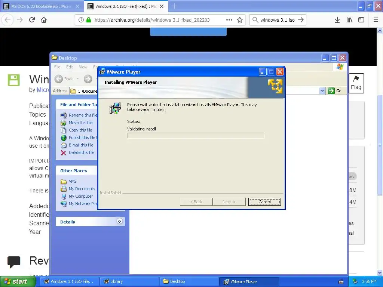Click the taskbar clock showing 3:56 PM
The width and height of the screenshot is (383, 287).
(x=369, y=282)
